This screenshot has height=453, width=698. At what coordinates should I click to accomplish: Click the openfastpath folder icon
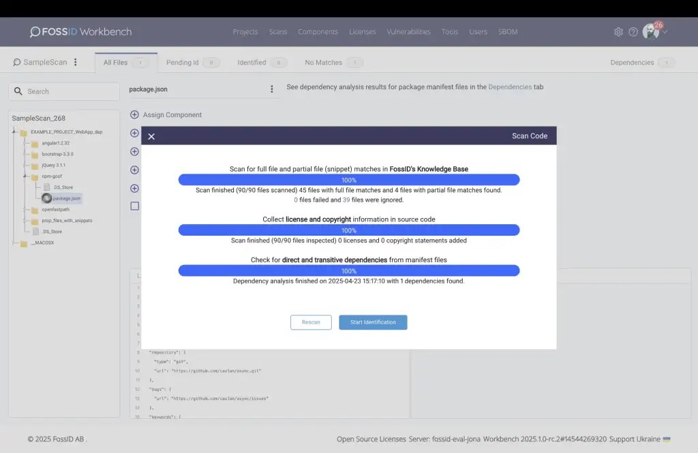34,210
